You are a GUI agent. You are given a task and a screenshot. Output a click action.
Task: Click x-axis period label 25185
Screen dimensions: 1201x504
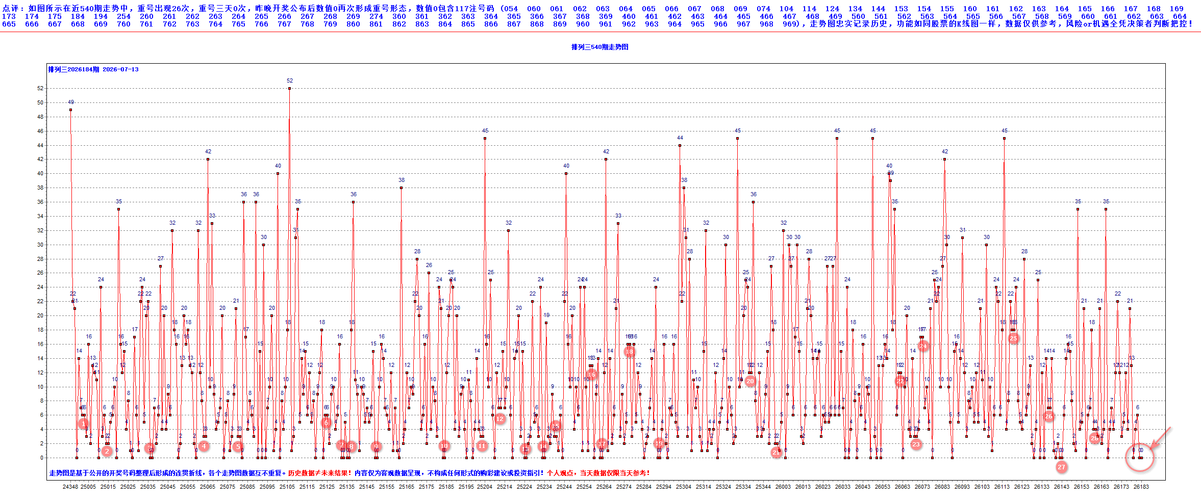[446, 487]
